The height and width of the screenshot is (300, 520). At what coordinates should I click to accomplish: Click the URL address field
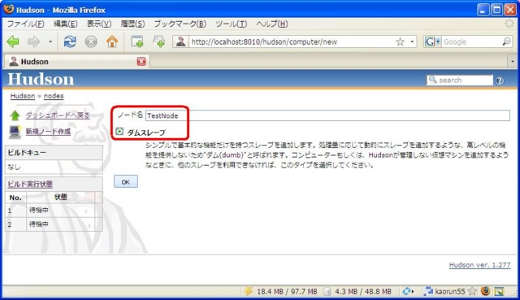[x=292, y=41]
